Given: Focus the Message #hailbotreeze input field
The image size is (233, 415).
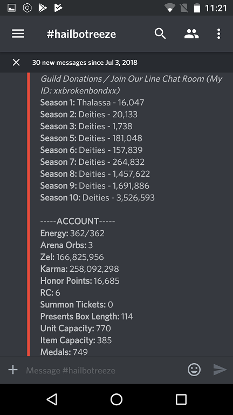Looking at the screenshot, I should 104,370.
